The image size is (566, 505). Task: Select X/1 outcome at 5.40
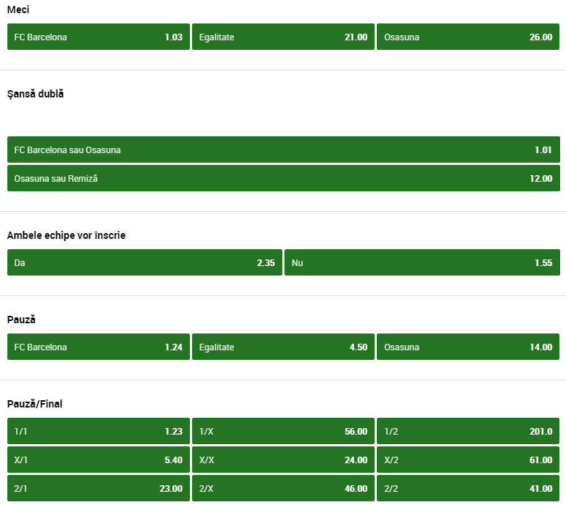click(98, 460)
